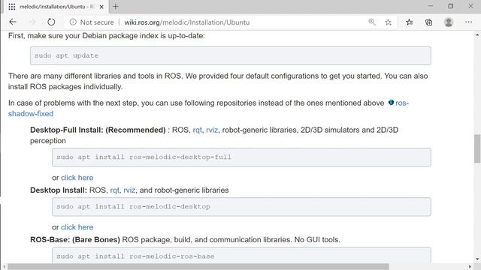The image size is (481, 270).
Task: Add this page to favorites star
Action: coord(388,22)
